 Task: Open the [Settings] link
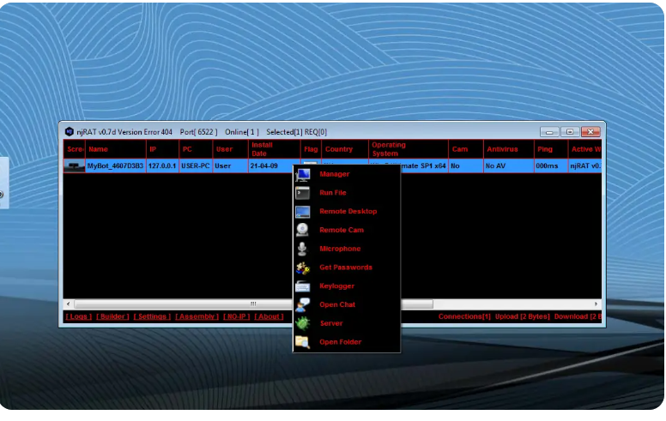click(152, 316)
